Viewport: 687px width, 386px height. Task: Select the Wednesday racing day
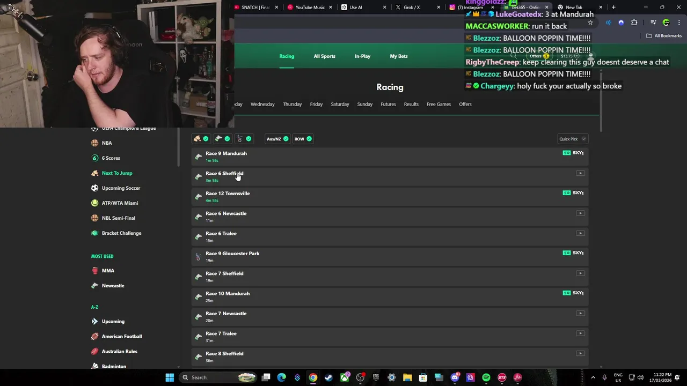262,104
